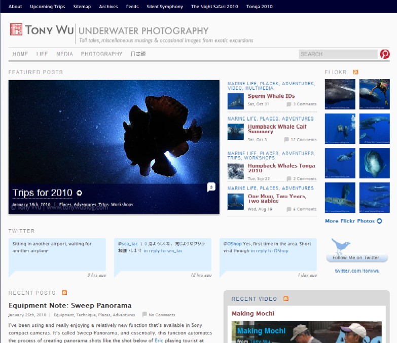Click inside the SEARCH text field
Viewport: 397px width, 343px height.
(337, 54)
